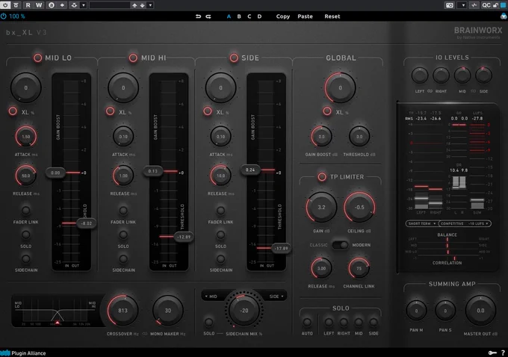The image size is (508, 357).
Task: Enable MID LO FADER LINK button
Action: click(x=25, y=211)
